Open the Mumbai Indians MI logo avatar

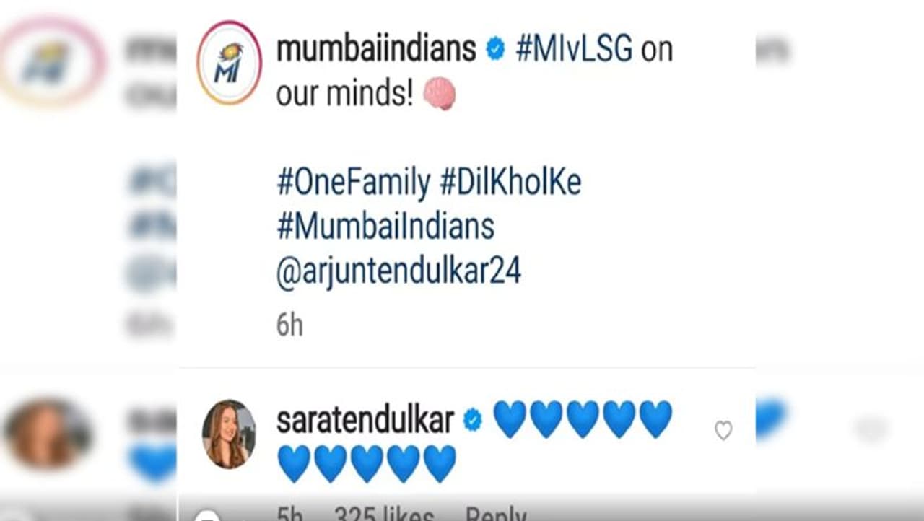point(229,62)
